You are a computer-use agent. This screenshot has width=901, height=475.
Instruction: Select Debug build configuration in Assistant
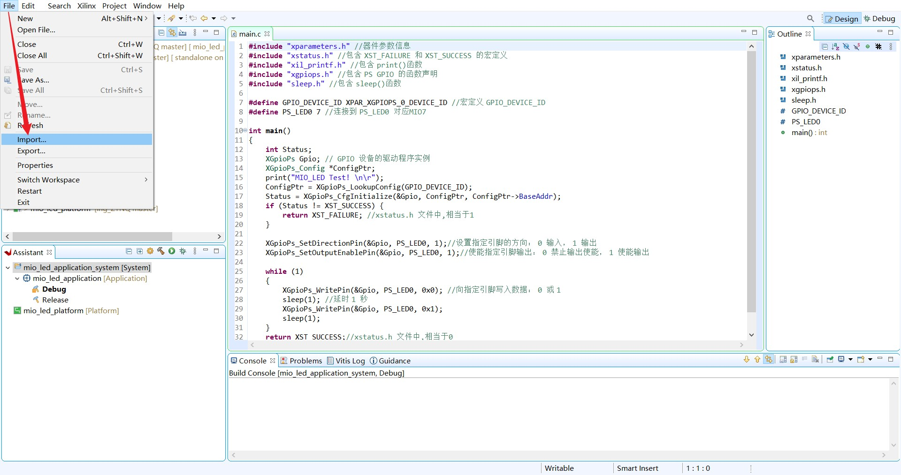(54, 289)
